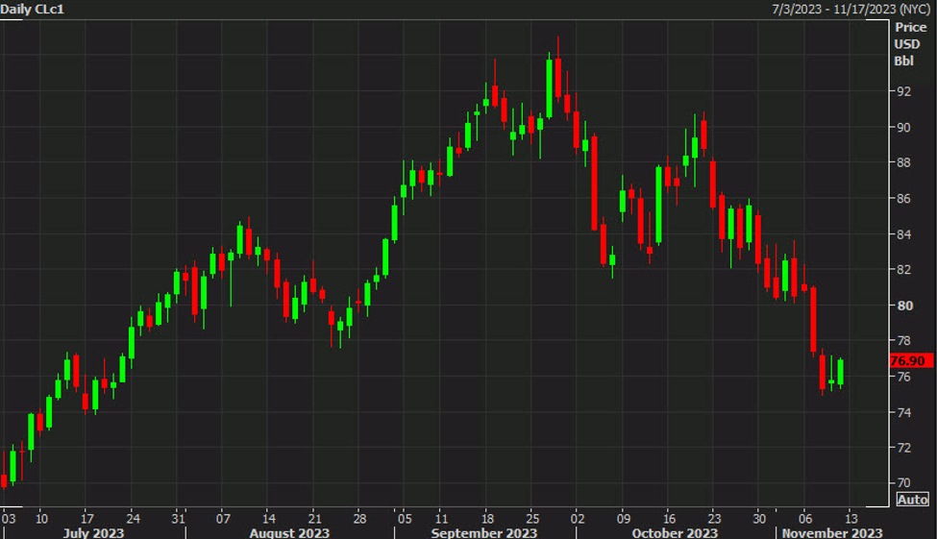Select the October 2023 month label

[x=675, y=532]
